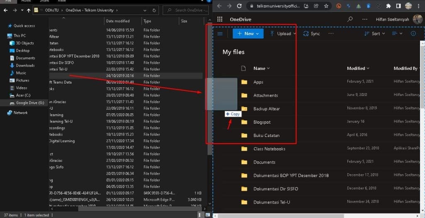This screenshot has height=218, width=425.
Task: Open the Blogspot folder
Action: [x=262, y=122]
